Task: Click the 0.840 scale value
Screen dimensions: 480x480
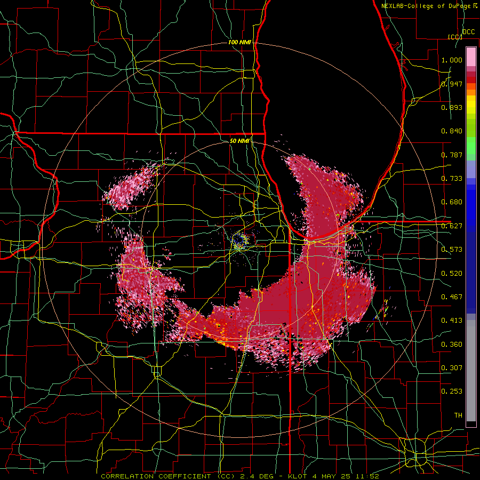Action: [452, 131]
